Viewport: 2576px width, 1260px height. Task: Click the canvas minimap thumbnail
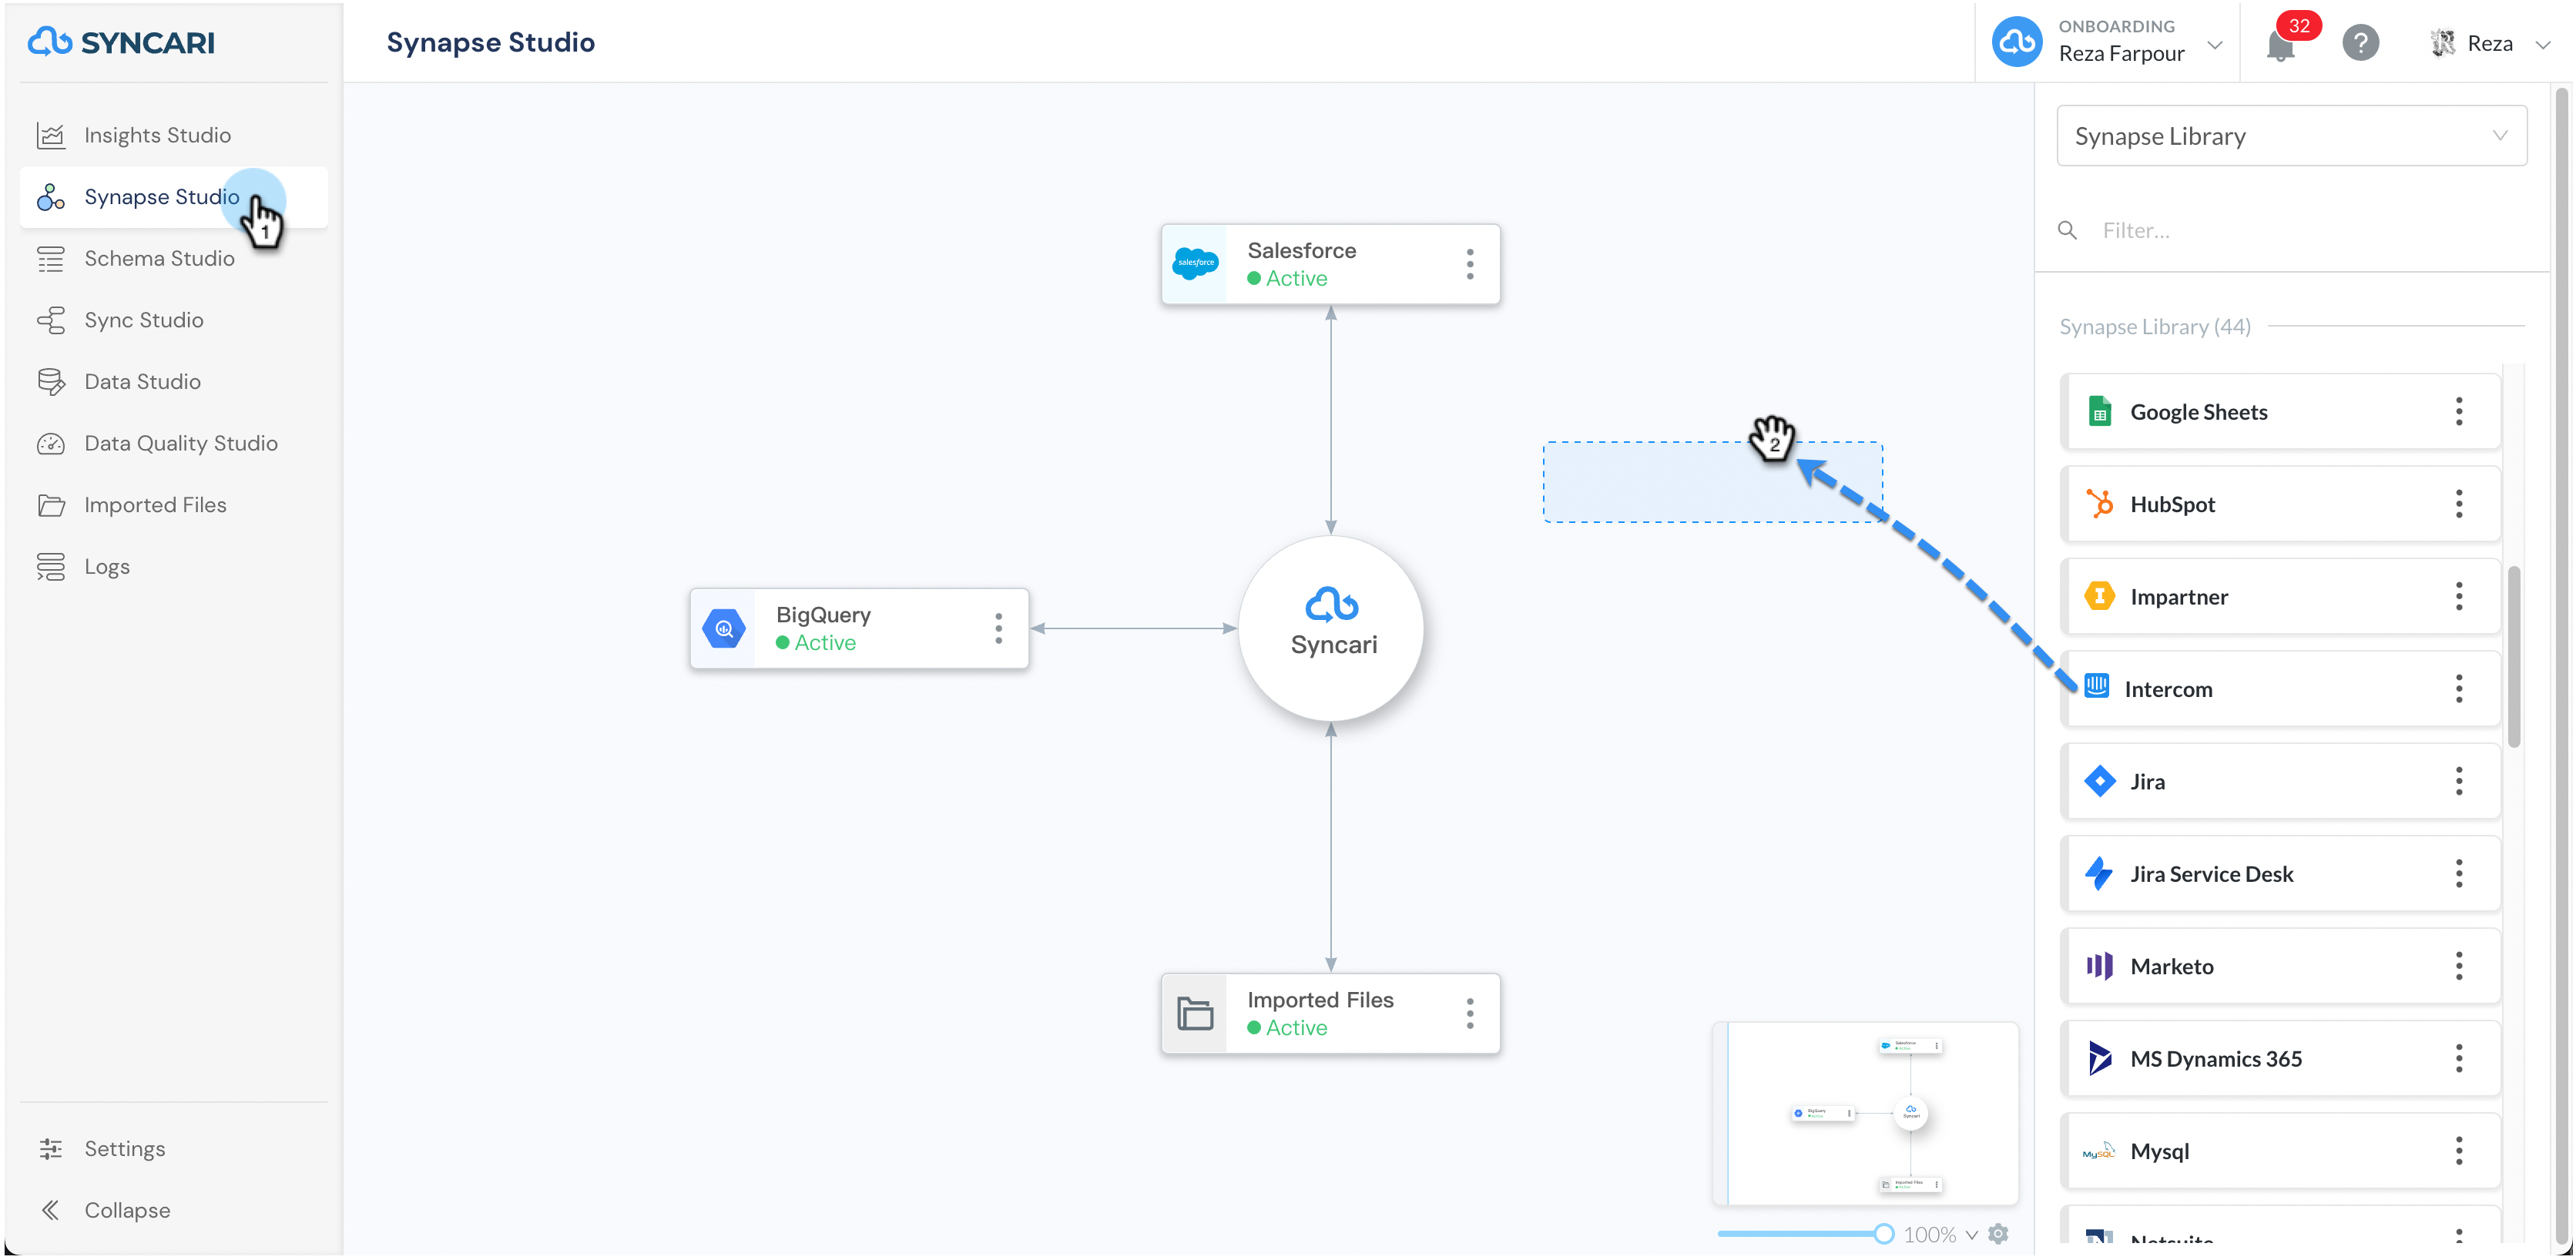[x=1866, y=1114]
